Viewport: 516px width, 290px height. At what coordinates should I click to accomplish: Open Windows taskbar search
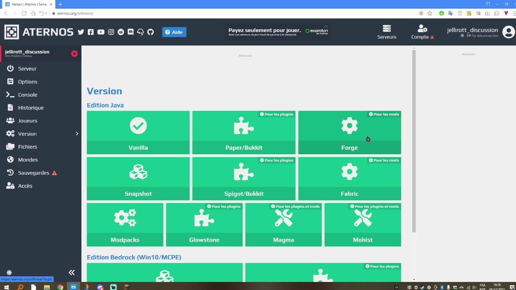(x=20, y=287)
